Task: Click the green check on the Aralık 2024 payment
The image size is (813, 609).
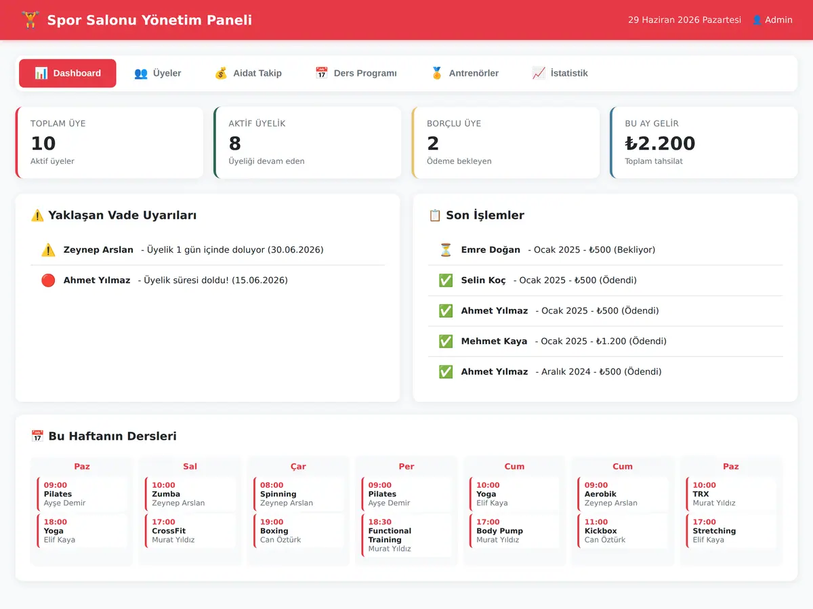Action: pos(446,372)
